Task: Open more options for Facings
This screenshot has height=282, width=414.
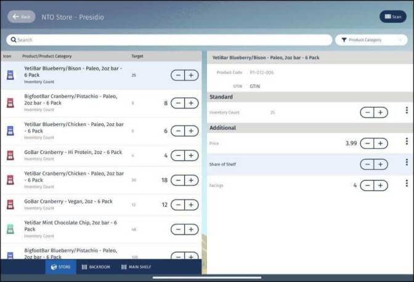Action: [x=407, y=183]
